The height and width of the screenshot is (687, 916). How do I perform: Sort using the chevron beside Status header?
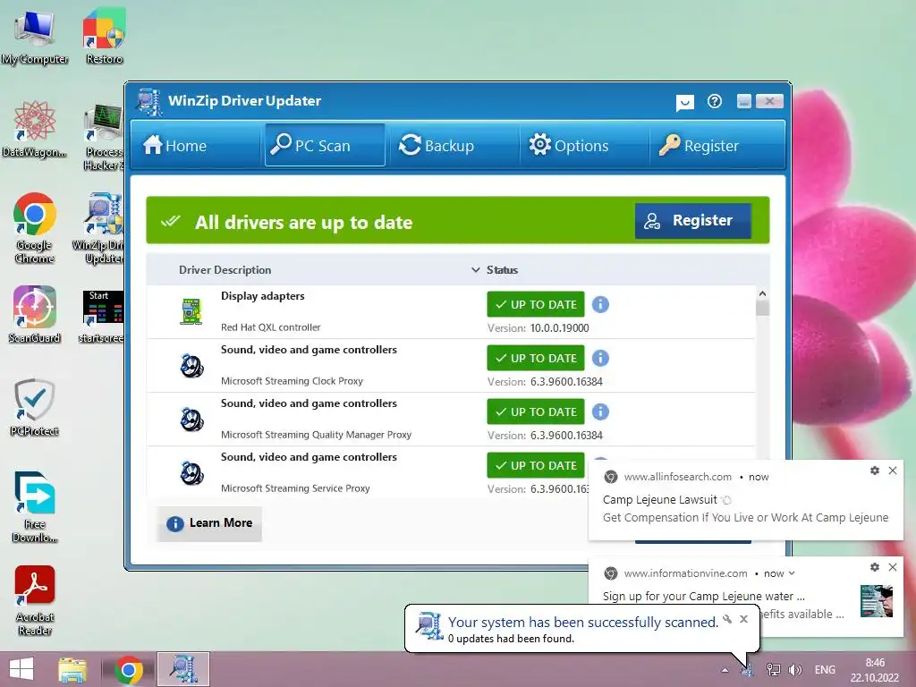476,270
